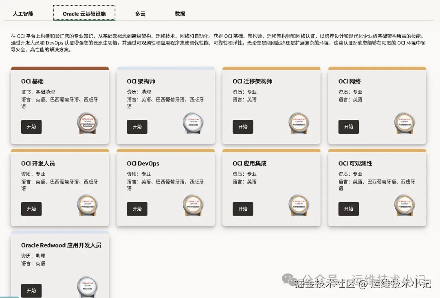Click the Professional badge on OCI 迁移架构师
440x298 pixels.
pos(299,123)
